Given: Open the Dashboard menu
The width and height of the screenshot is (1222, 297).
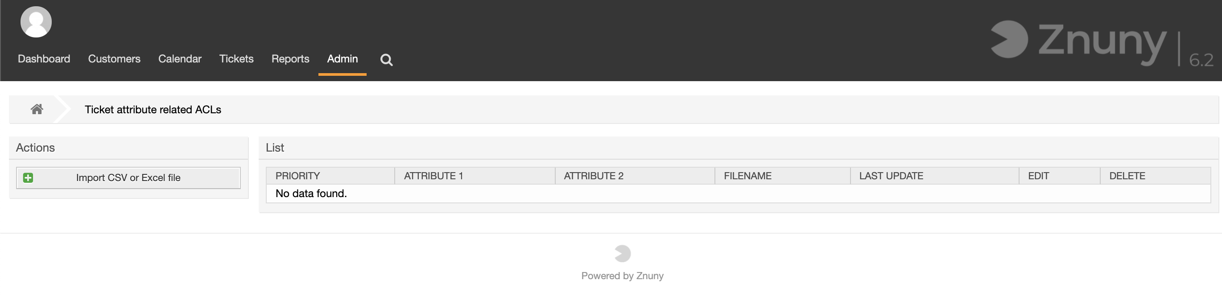Looking at the screenshot, I should 44,59.
